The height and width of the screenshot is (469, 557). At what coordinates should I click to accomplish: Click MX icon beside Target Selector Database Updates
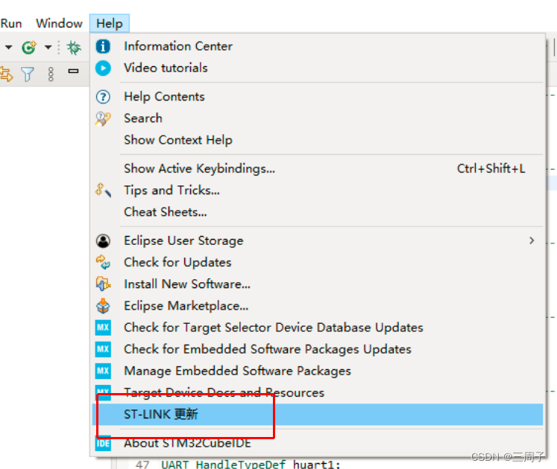click(x=103, y=328)
